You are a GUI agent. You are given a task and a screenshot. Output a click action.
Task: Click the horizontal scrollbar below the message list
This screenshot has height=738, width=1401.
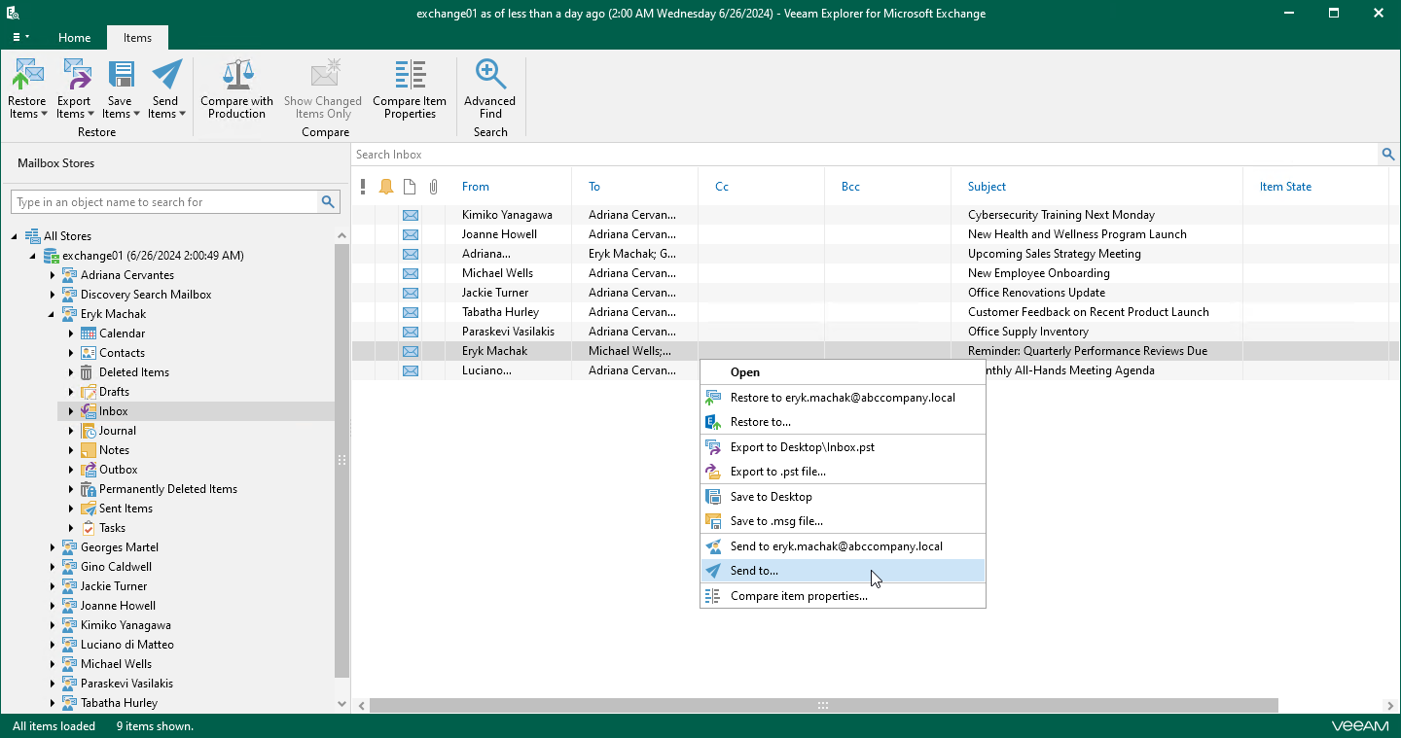click(x=822, y=705)
